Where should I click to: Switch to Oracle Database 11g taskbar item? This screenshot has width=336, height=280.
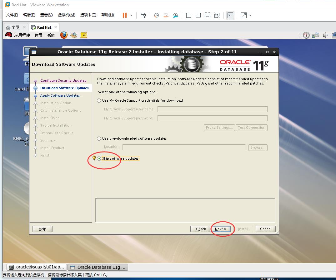pos(98,267)
